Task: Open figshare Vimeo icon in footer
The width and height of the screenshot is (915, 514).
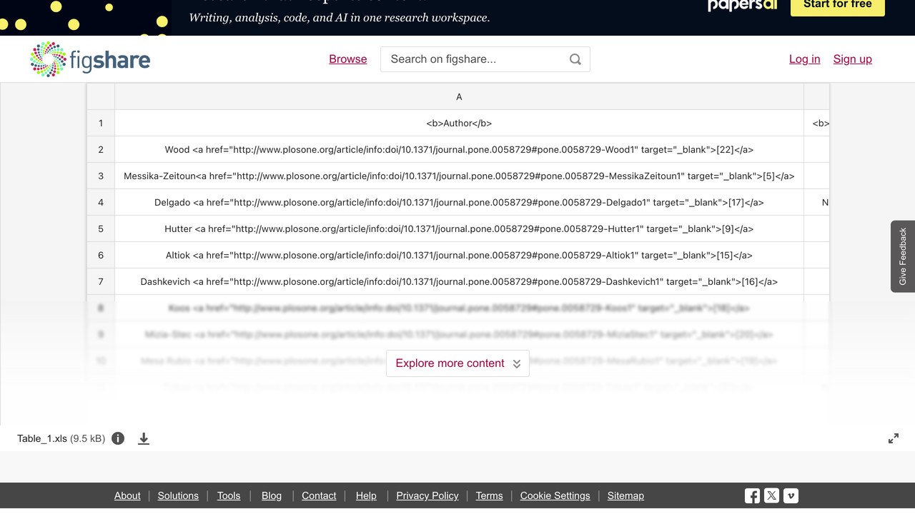Action: tap(791, 495)
